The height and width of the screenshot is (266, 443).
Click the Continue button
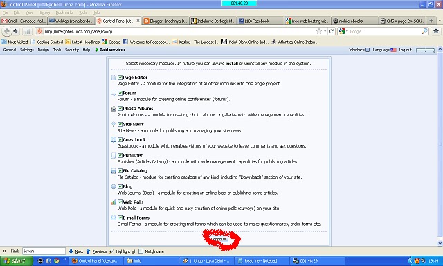tap(219, 239)
